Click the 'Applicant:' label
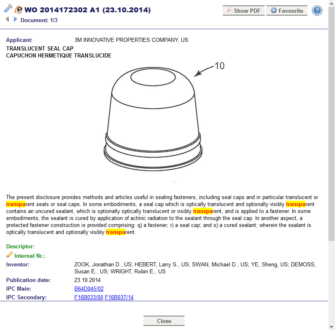This screenshot has height=330, width=335. coord(19,40)
